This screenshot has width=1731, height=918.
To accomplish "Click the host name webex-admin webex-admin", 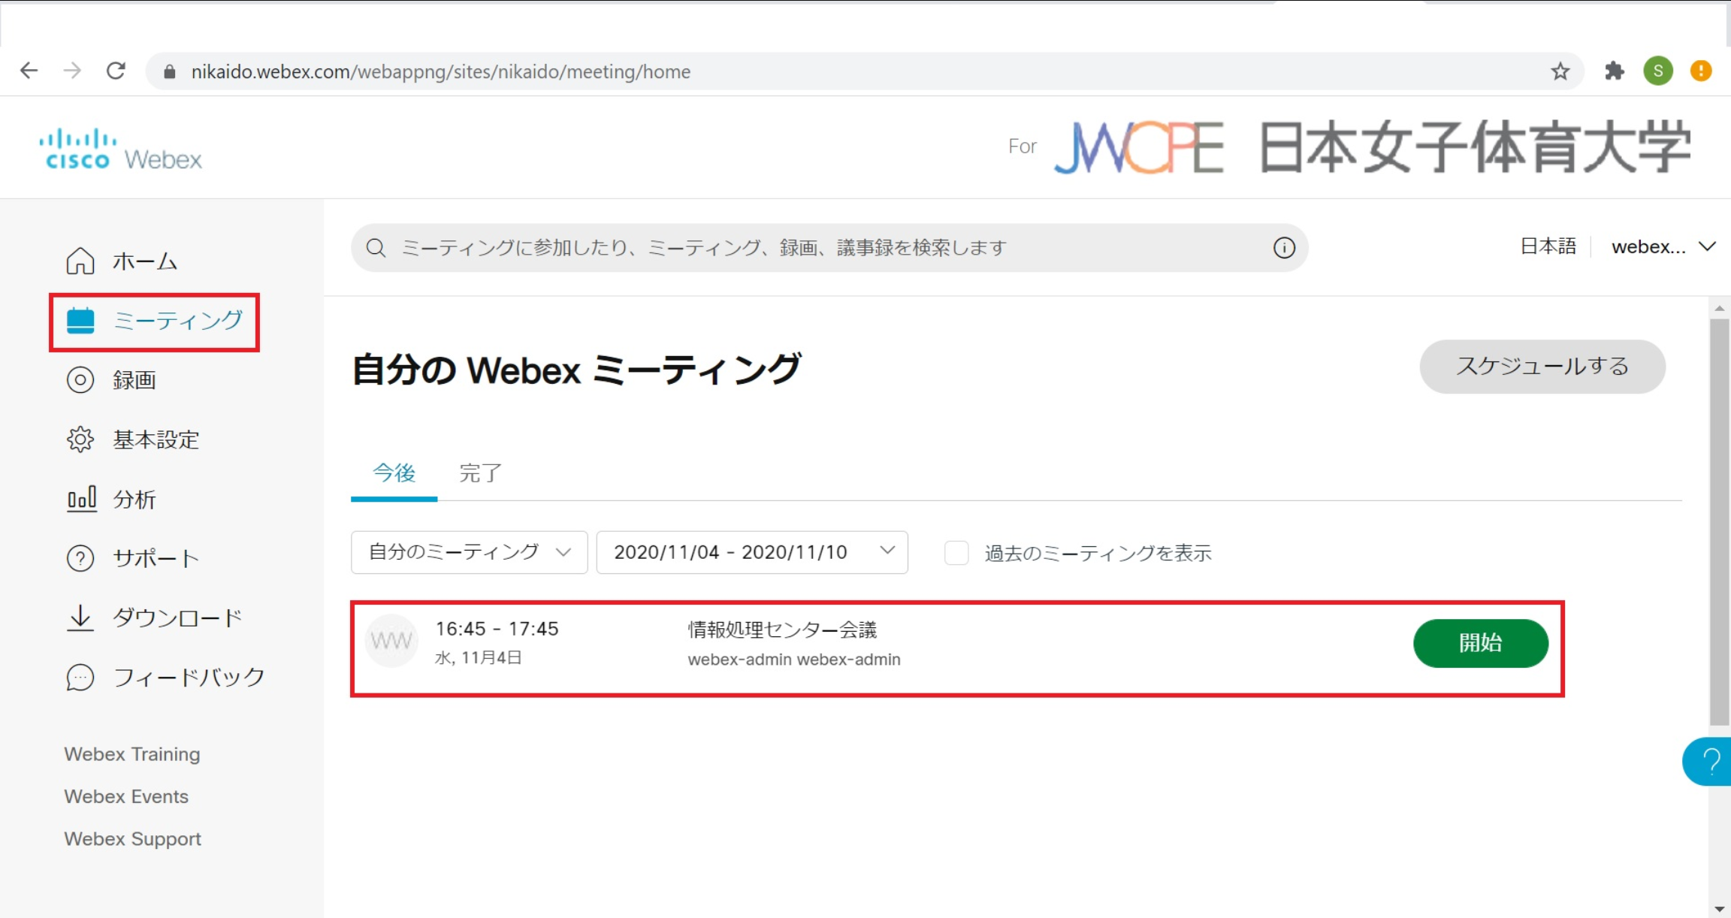I will [794, 660].
